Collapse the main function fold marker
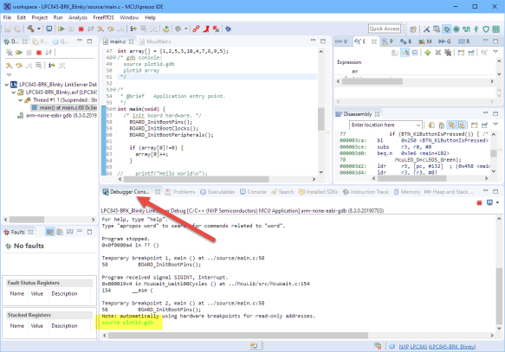Screen dimensions: 505x352 (x=114, y=109)
